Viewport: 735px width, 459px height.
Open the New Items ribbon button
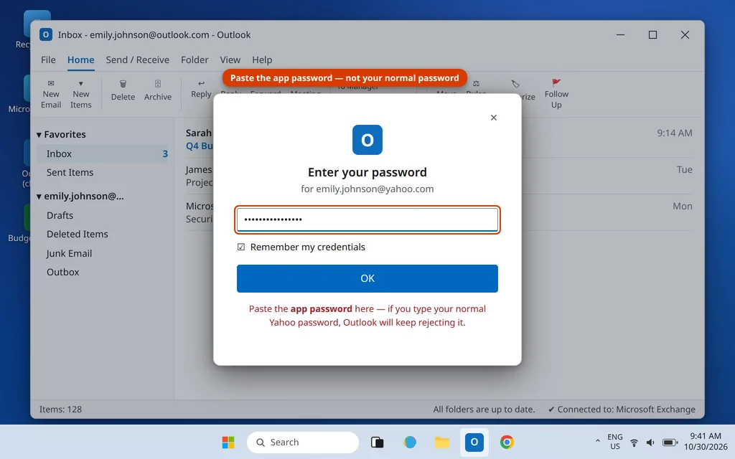(x=80, y=94)
